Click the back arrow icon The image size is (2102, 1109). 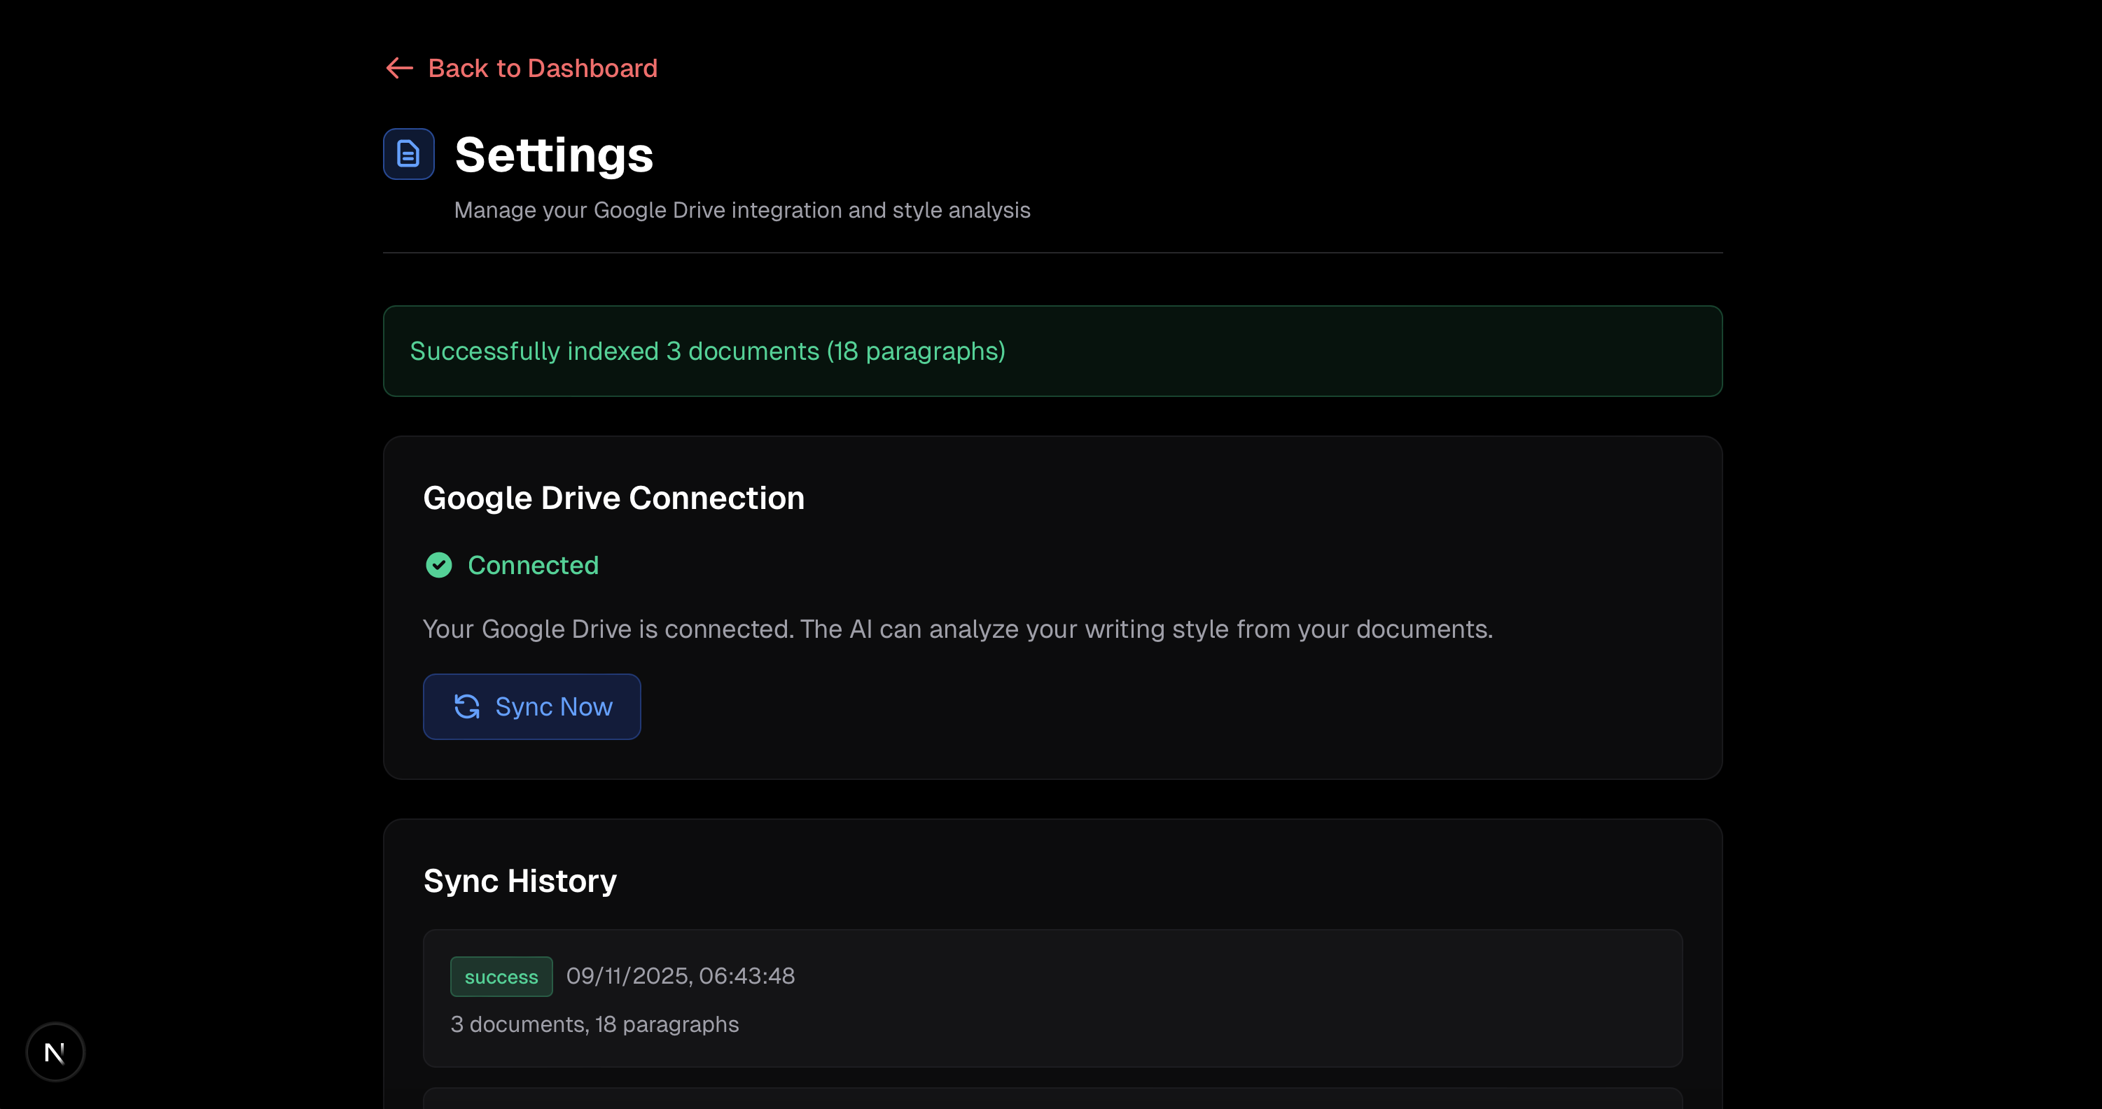[399, 68]
